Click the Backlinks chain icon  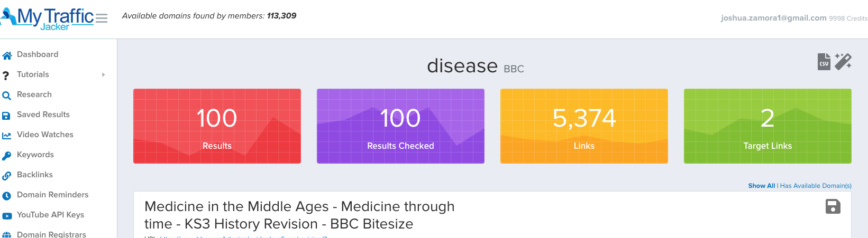pos(7,176)
